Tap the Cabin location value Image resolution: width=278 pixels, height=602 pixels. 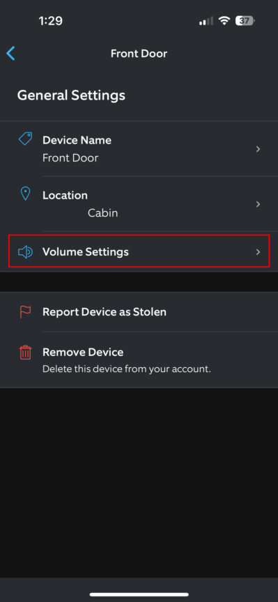103,213
